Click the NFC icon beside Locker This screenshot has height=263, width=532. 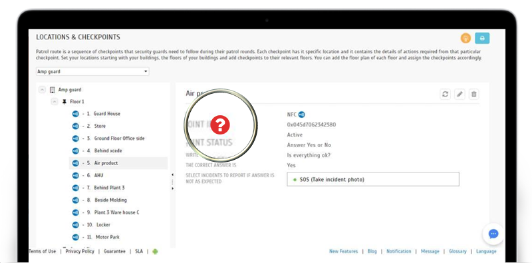75,224
